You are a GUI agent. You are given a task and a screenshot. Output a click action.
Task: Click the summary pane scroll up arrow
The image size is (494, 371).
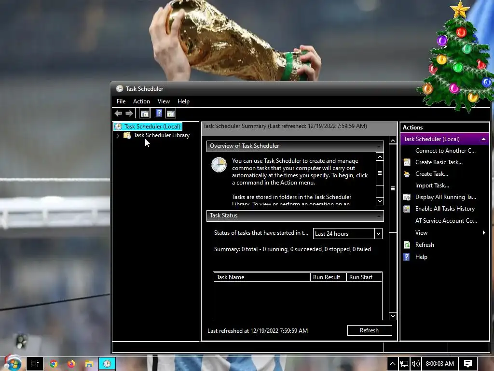tap(393, 141)
